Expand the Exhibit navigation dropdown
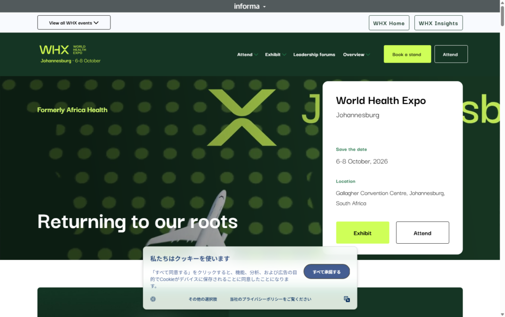Screen dimensions: 505x317 click(x=275, y=55)
